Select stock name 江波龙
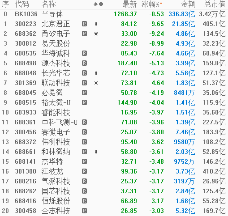The width and height of the screenshot is (228, 216). (x=52, y=171)
